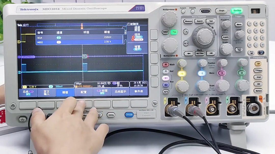The height and width of the screenshot is (154, 275).
Task: Toggle the green channel 4 button
Action: [242, 73]
